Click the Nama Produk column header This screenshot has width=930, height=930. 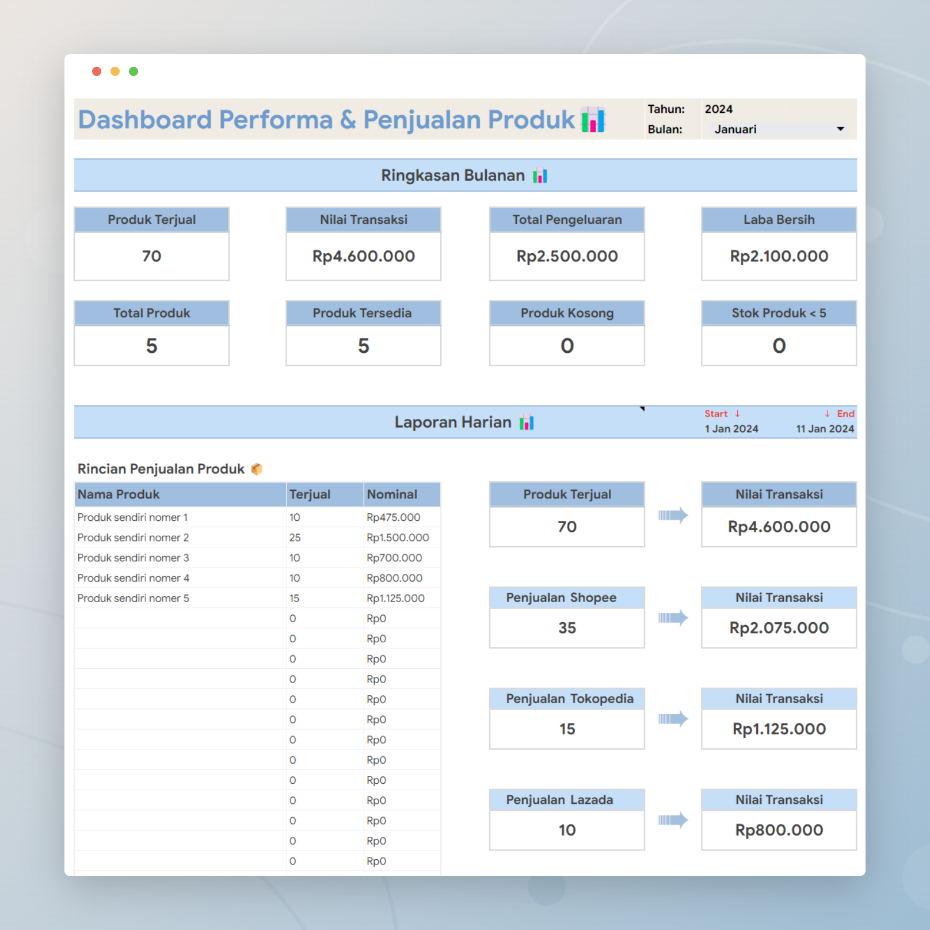coord(180,494)
